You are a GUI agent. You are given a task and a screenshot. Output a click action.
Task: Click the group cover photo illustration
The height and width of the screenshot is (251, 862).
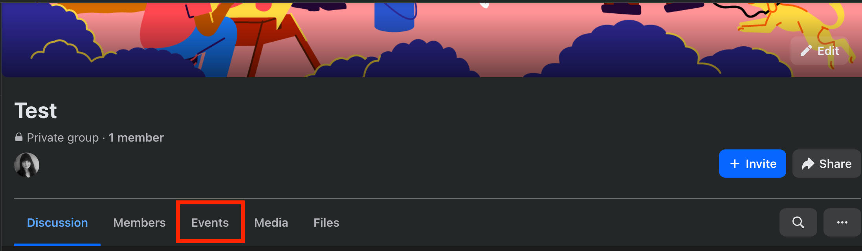pos(431,38)
